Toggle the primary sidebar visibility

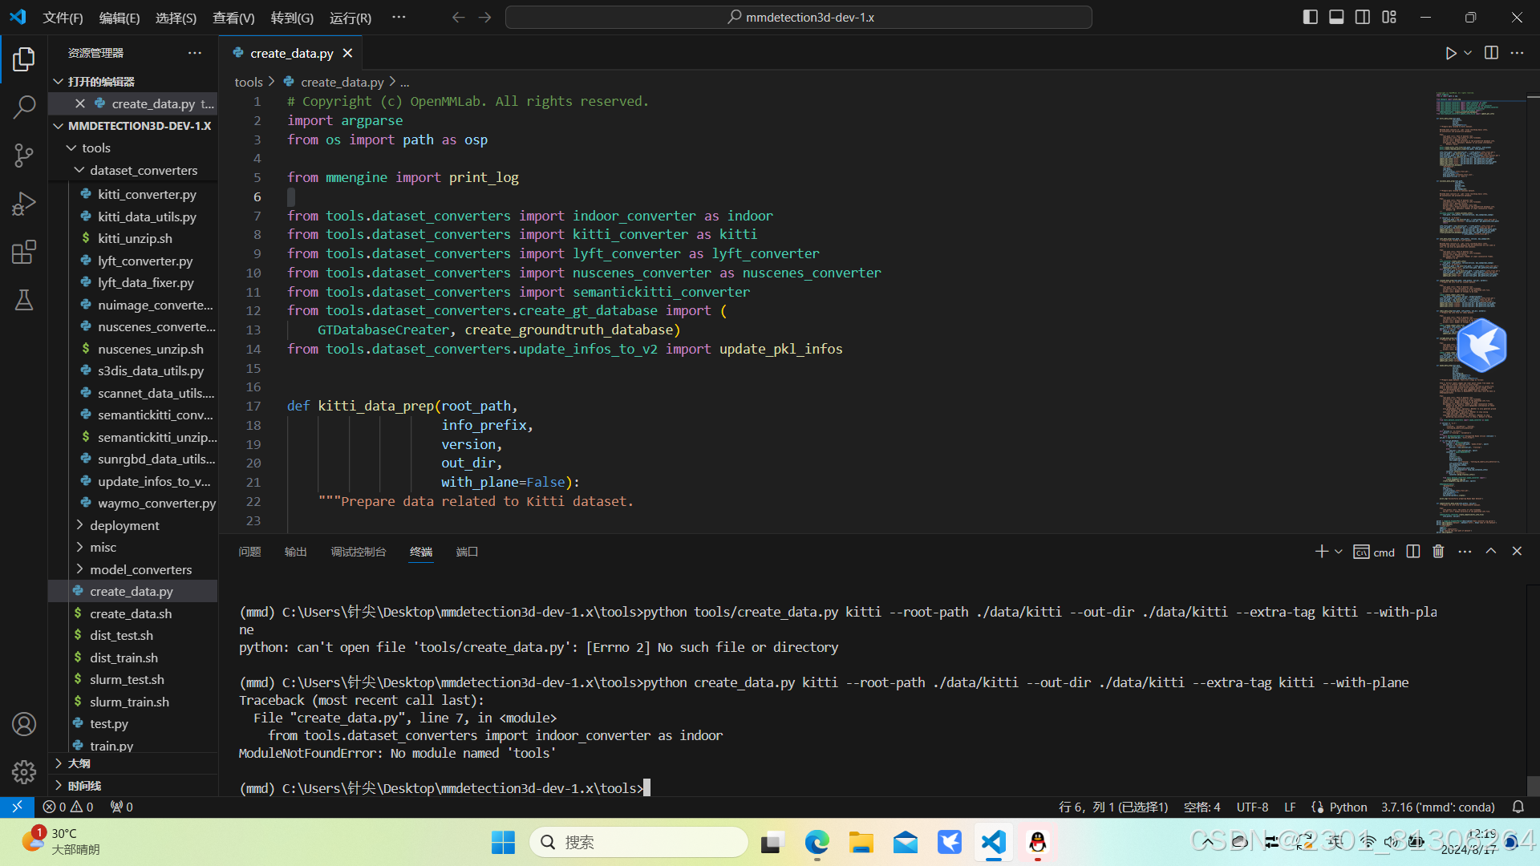pyautogui.click(x=1310, y=17)
